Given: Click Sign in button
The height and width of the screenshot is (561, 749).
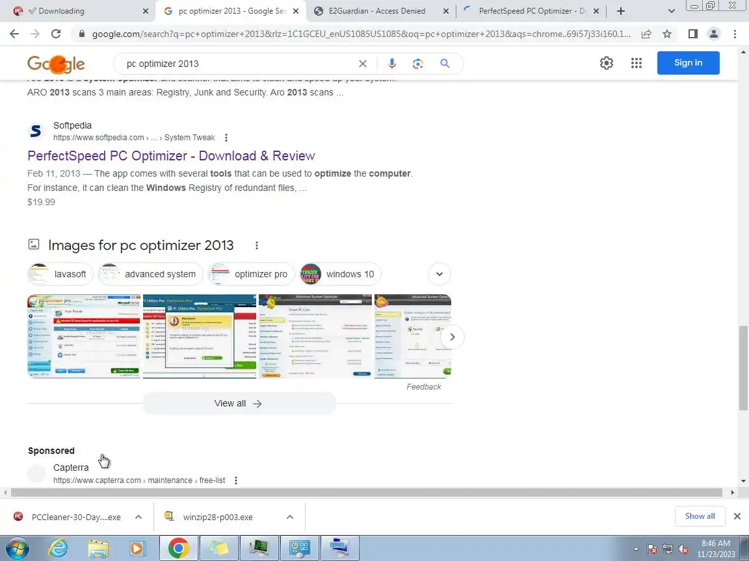Looking at the screenshot, I should (x=688, y=63).
